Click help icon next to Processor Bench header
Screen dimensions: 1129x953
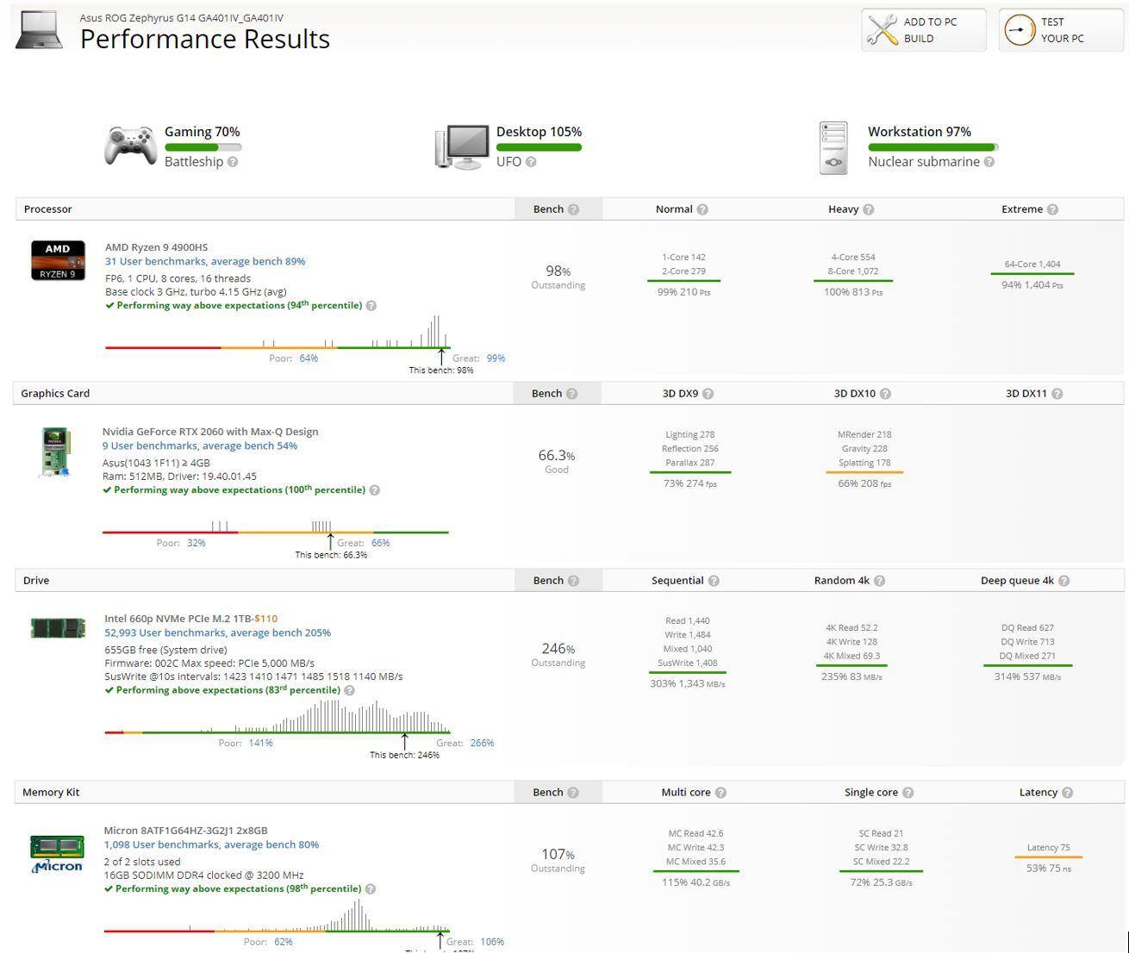(574, 209)
